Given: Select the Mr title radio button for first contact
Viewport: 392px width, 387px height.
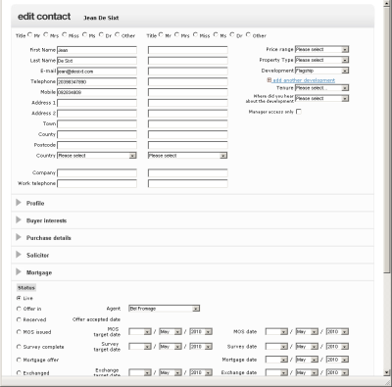Looking at the screenshot, I should pyautogui.click(x=30, y=34).
